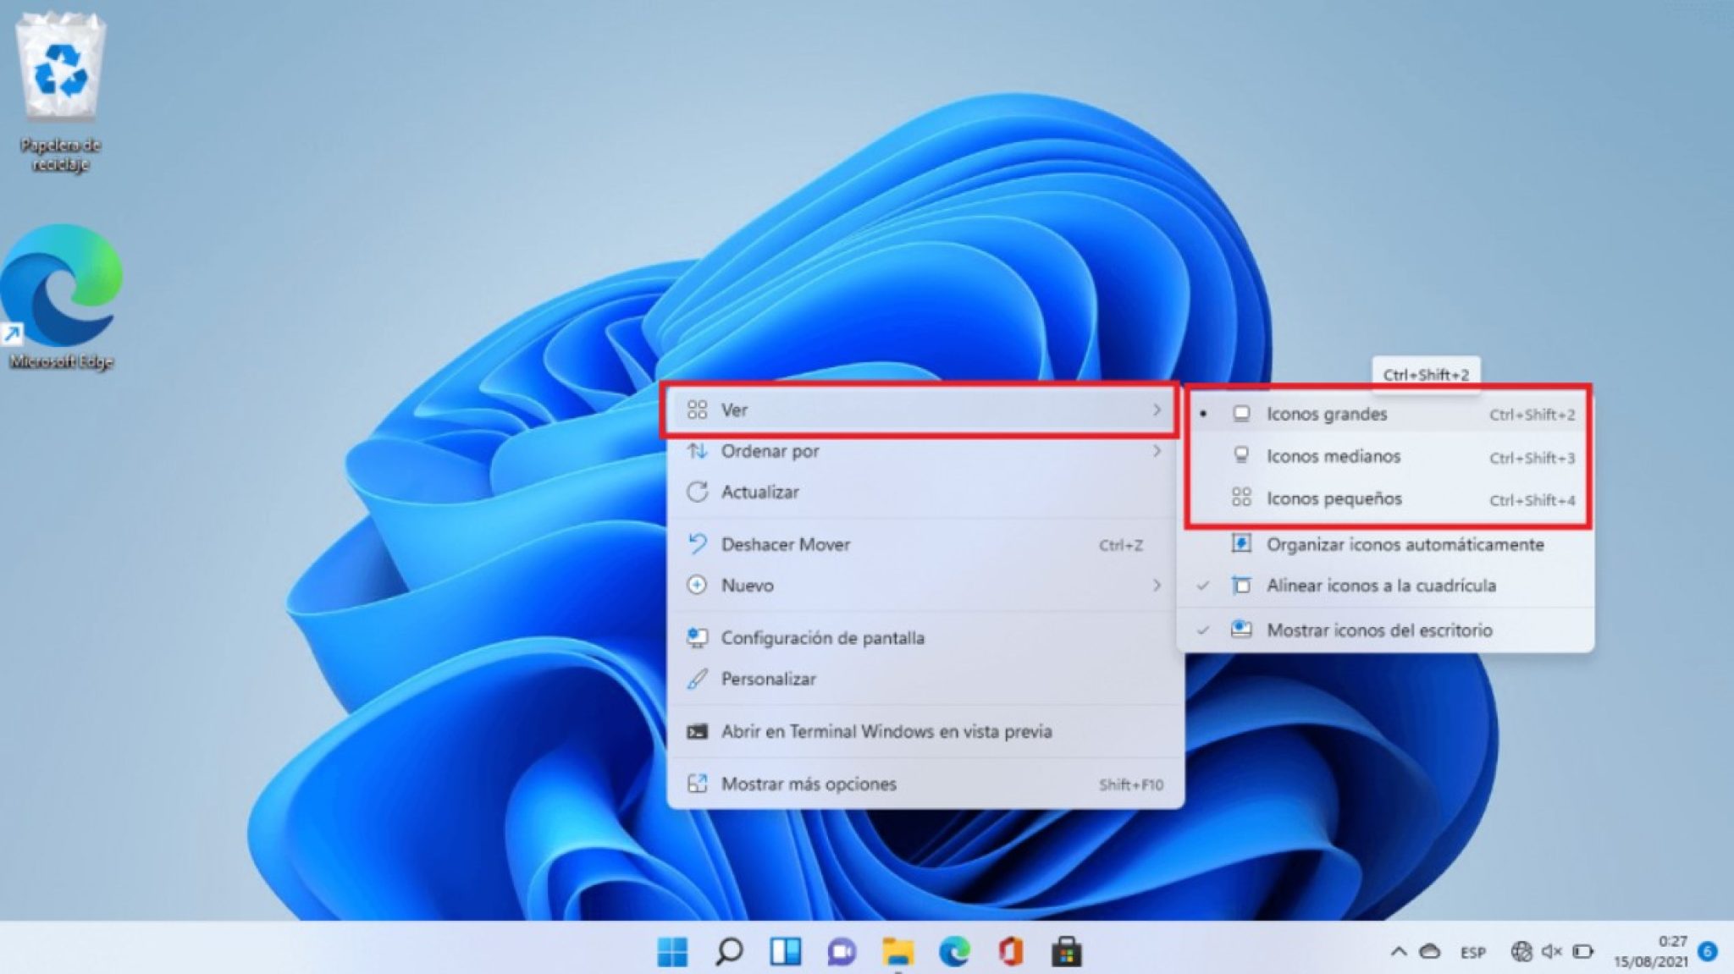This screenshot has width=1734, height=974.
Task: Click Mostrar más opciones
Action: coord(925,784)
